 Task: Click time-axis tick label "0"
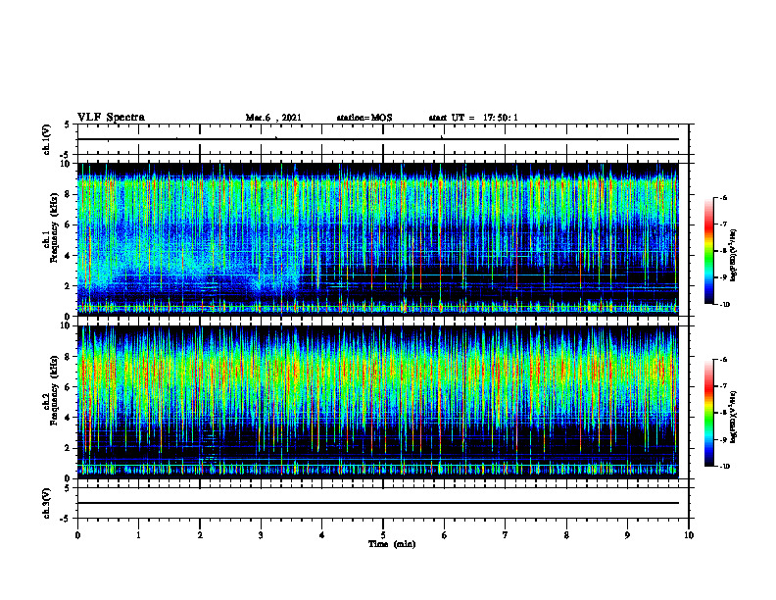(77, 535)
